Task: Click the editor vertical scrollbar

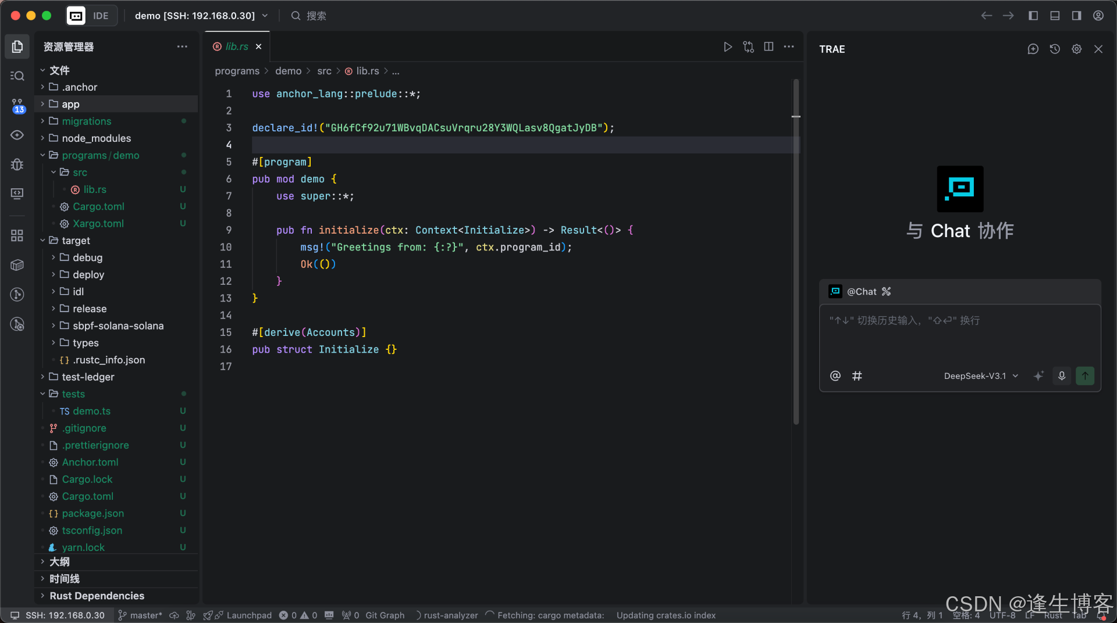Action: click(x=796, y=251)
